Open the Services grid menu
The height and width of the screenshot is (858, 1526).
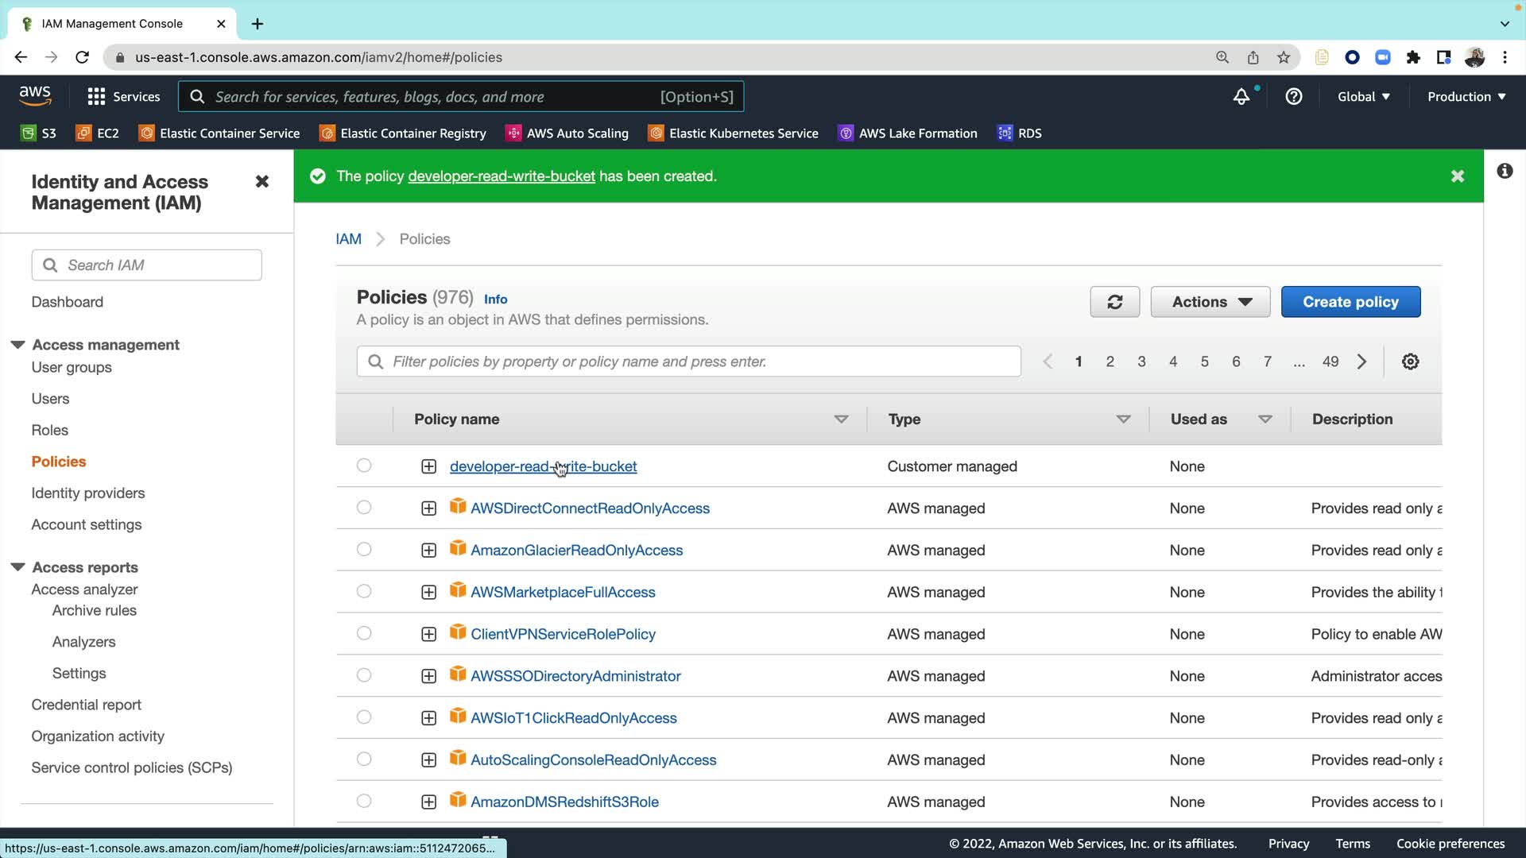(123, 97)
